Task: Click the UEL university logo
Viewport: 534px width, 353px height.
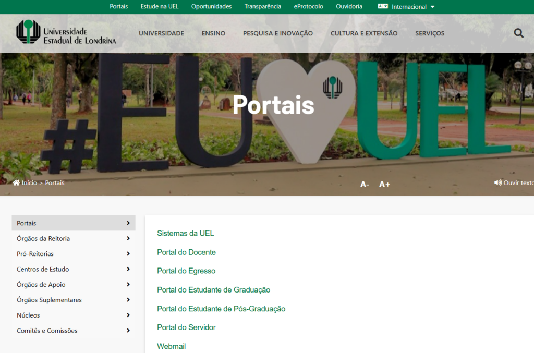Action: (x=66, y=32)
